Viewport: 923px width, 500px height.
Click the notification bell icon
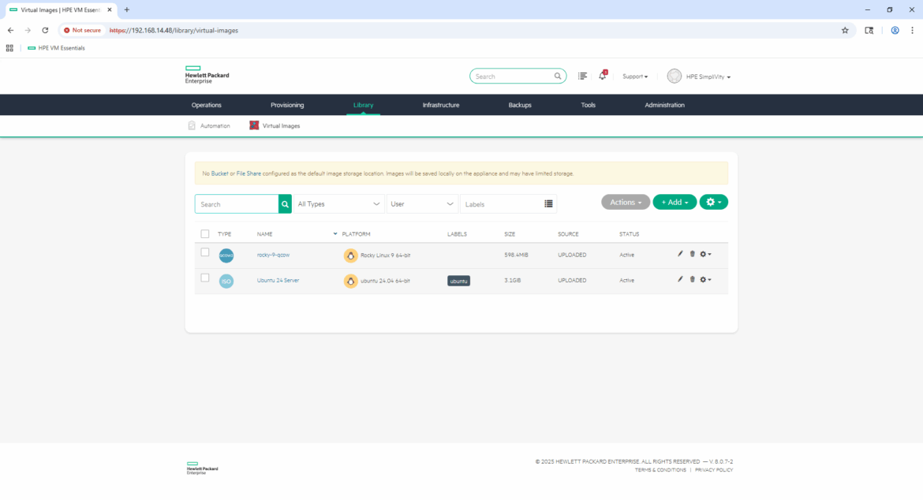602,76
